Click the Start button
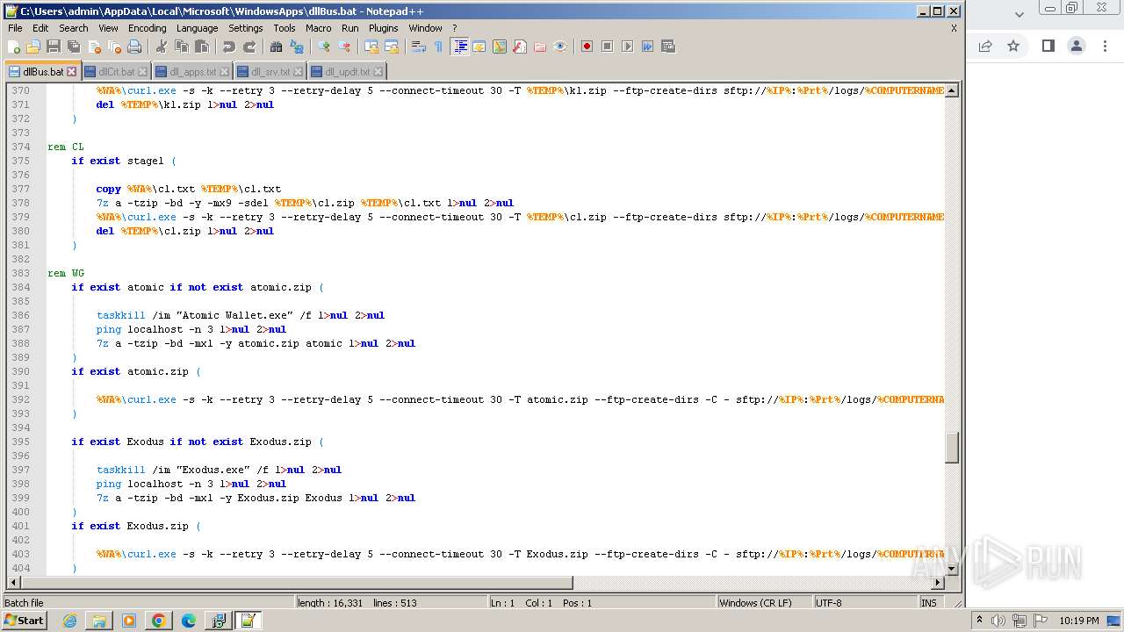Screen dimensions: 1124x632 click(x=24, y=621)
